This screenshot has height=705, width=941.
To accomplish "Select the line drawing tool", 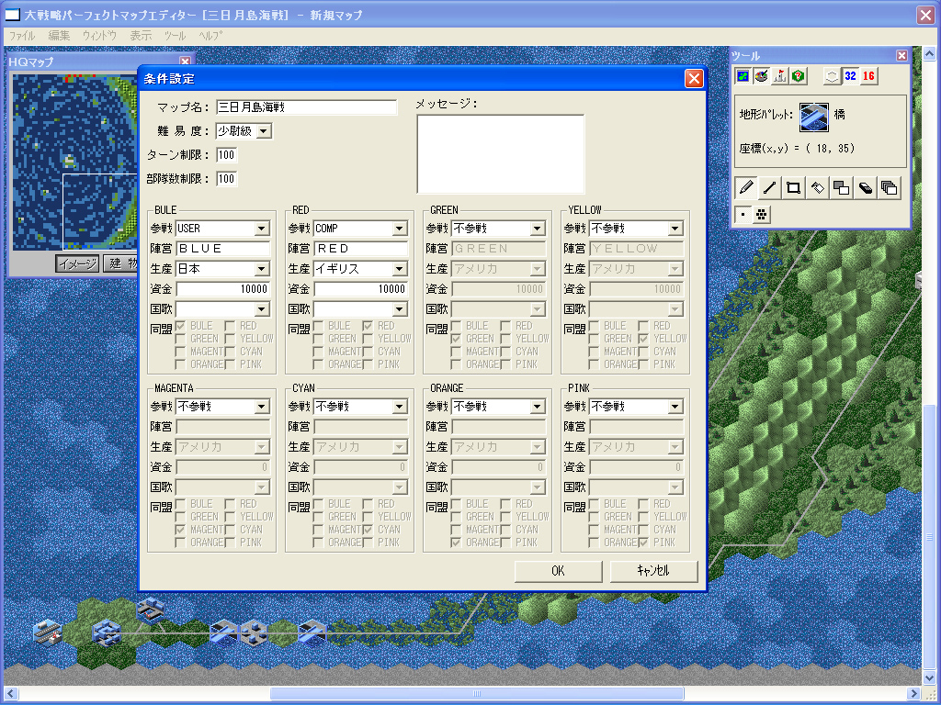I will coord(770,188).
